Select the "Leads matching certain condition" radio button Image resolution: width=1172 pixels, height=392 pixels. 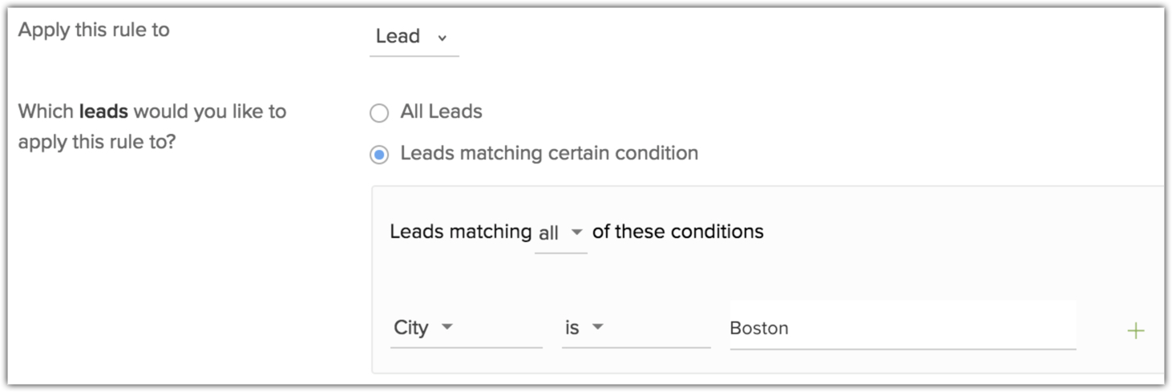[379, 154]
